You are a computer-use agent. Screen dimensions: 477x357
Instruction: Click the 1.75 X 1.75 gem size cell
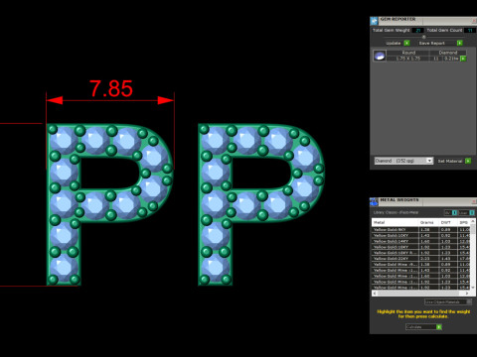(408, 59)
